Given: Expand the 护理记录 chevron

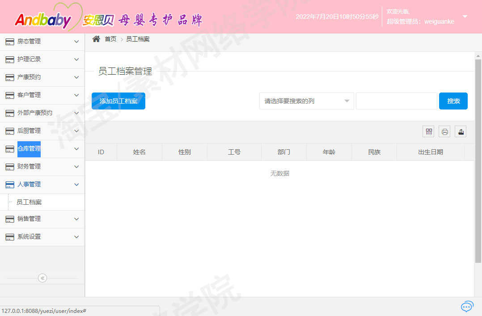Looking at the screenshot, I should pos(76,59).
